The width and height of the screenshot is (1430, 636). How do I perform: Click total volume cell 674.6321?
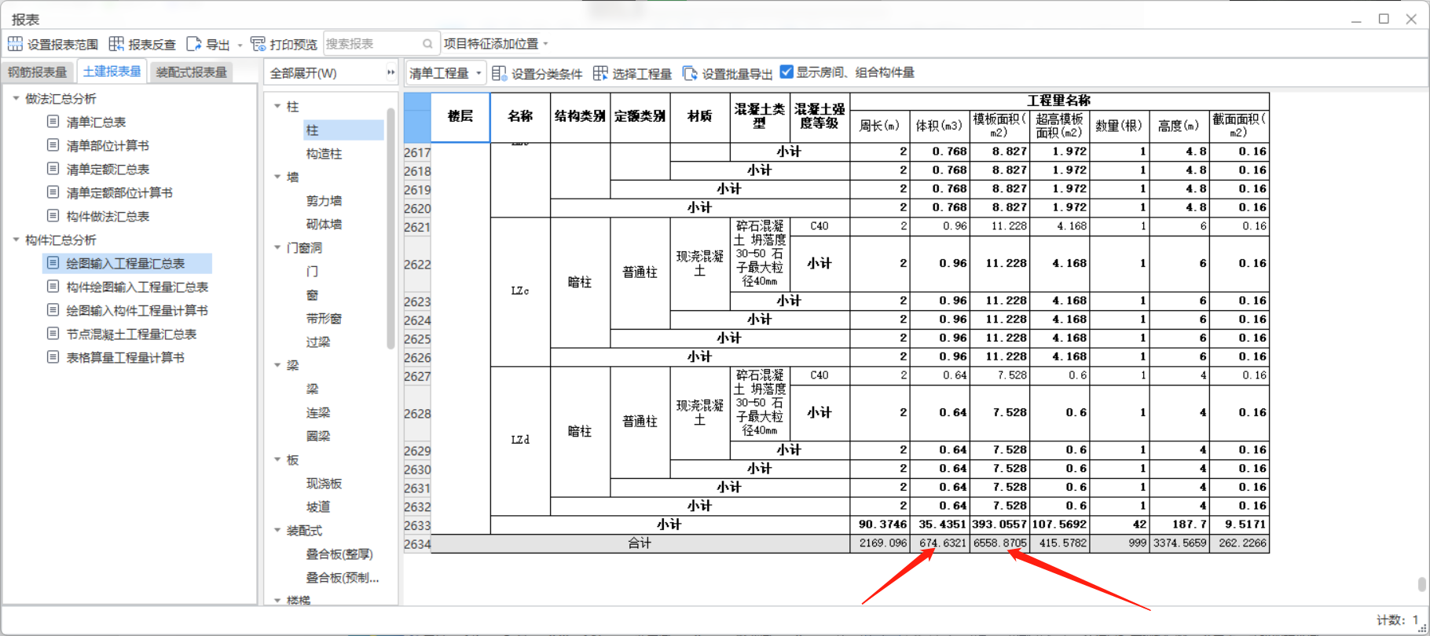coord(940,543)
